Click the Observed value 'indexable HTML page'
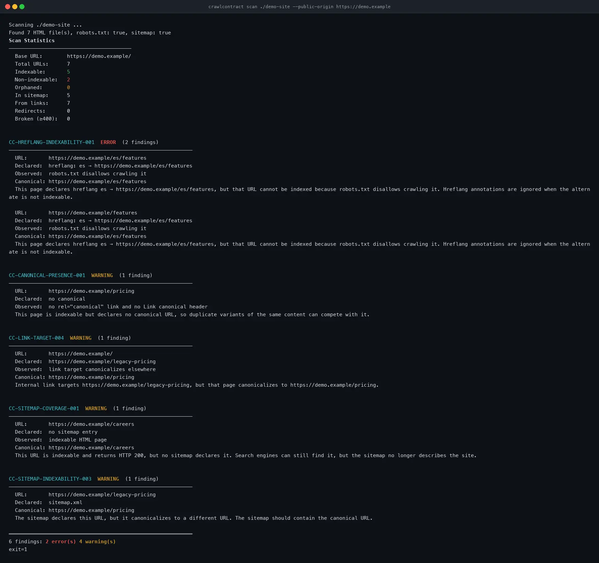 78,440
